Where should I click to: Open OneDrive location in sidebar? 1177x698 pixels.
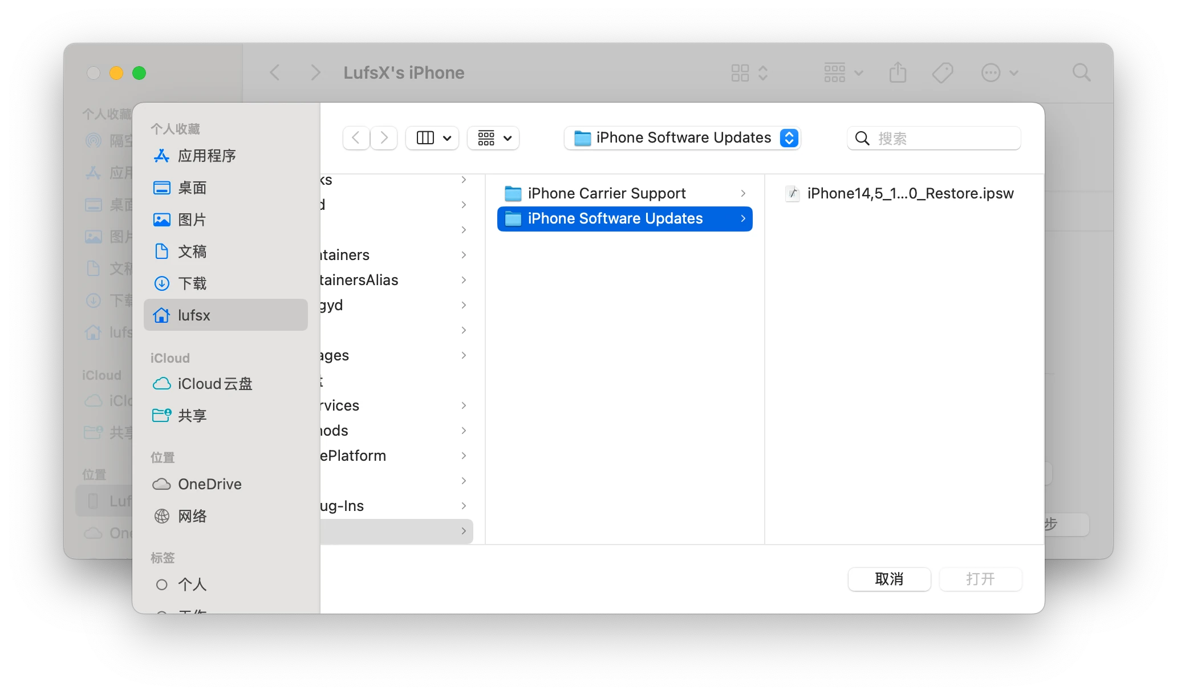click(209, 484)
